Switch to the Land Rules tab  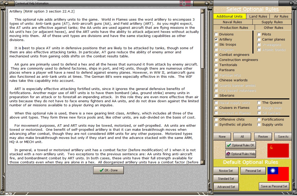pos(258,17)
